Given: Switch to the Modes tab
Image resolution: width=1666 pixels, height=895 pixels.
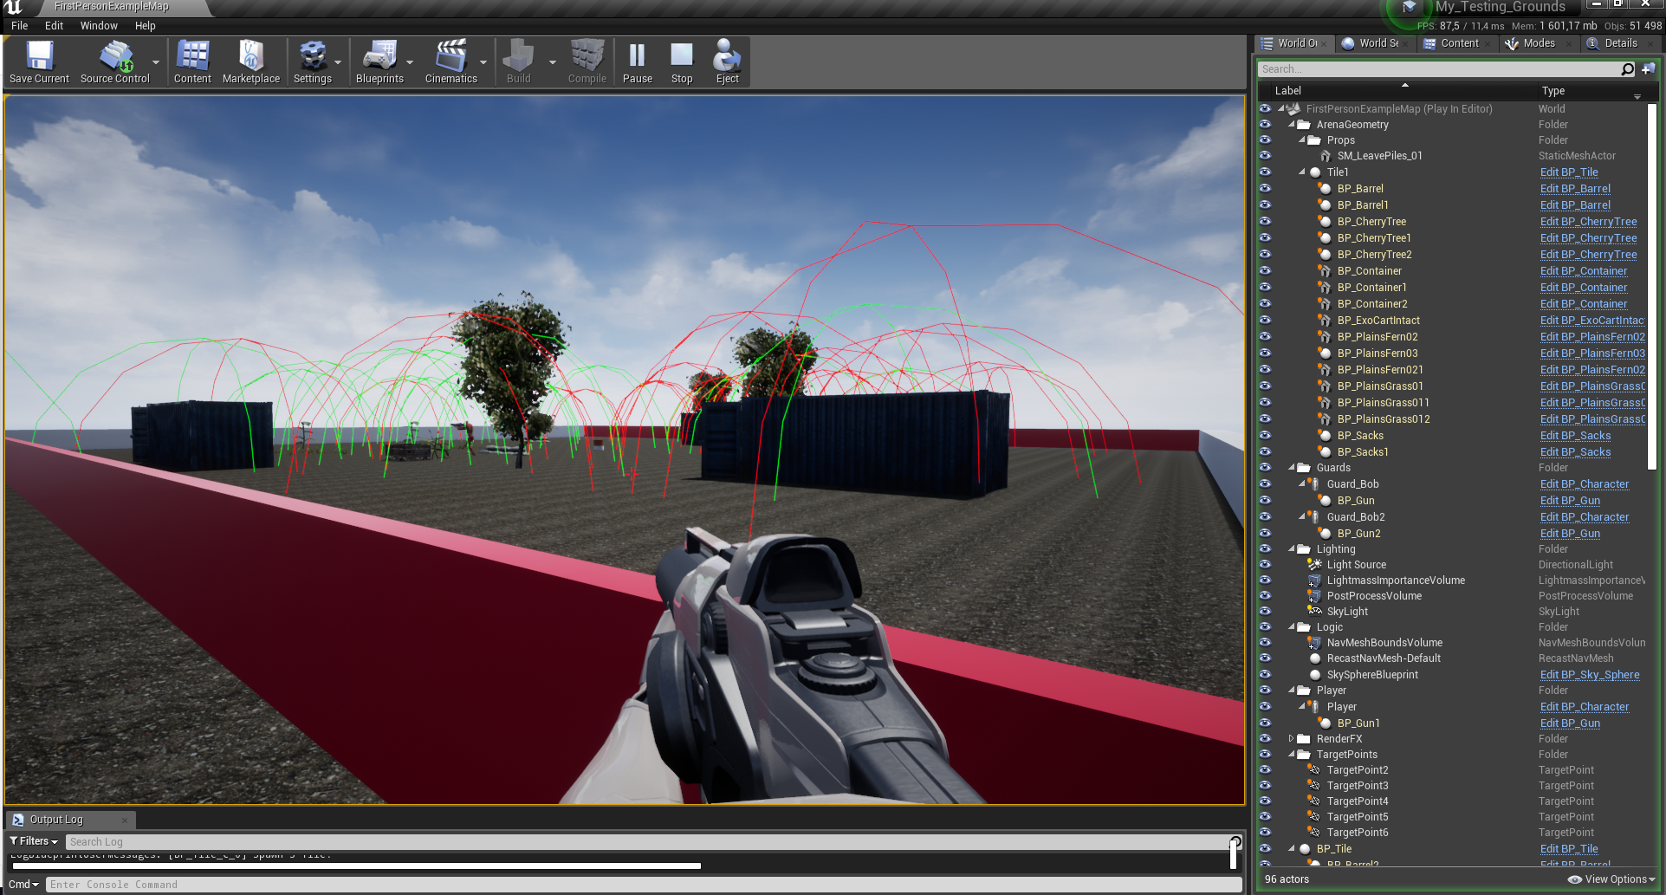Looking at the screenshot, I should click(1539, 43).
